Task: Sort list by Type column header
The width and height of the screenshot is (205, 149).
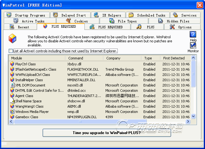Action: (151, 58)
